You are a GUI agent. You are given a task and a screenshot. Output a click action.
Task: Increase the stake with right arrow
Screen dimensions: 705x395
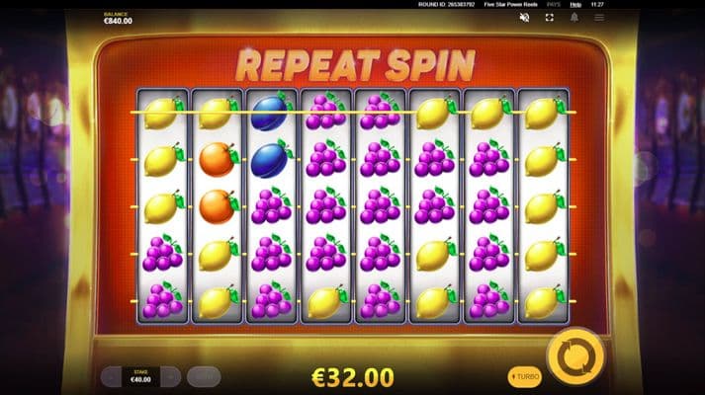pyautogui.click(x=171, y=377)
